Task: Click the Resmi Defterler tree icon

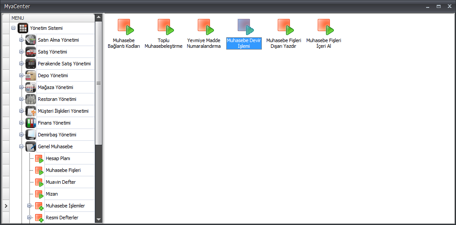Action: [x=39, y=218]
